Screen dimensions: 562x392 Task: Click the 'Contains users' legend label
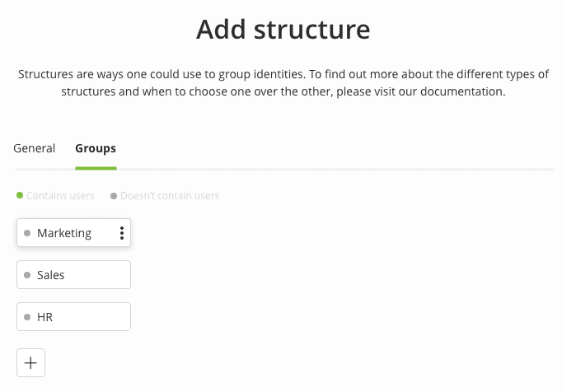coord(60,196)
